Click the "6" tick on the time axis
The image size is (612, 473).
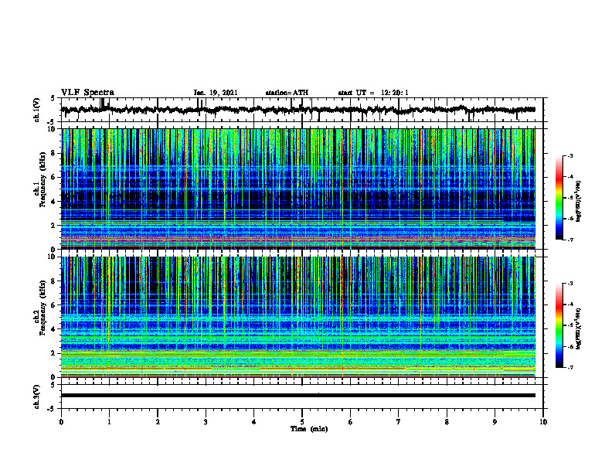351,422
